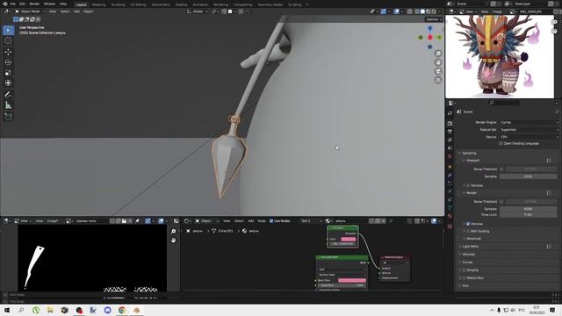Click the viewport zoom magnifier icon

(438, 54)
